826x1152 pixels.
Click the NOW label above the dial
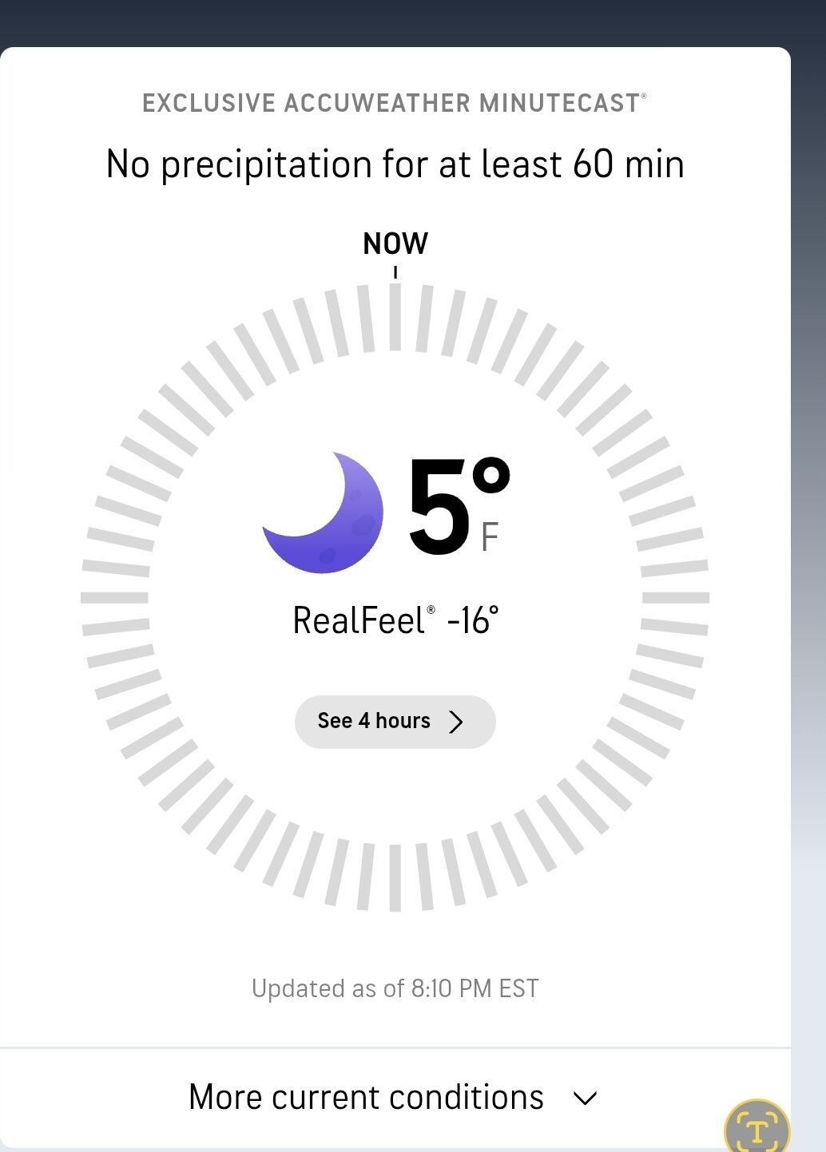[395, 243]
